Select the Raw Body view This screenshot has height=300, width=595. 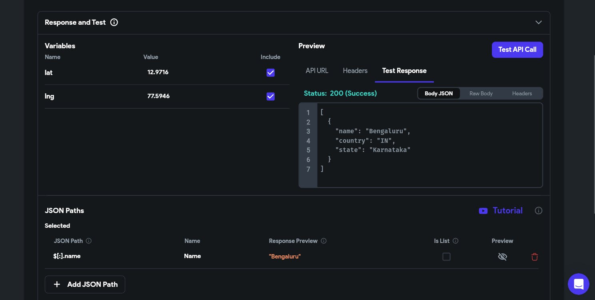[x=481, y=93]
